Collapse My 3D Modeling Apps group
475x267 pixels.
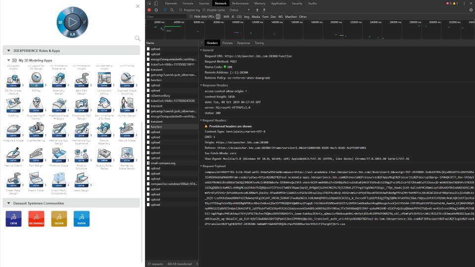[8, 60]
